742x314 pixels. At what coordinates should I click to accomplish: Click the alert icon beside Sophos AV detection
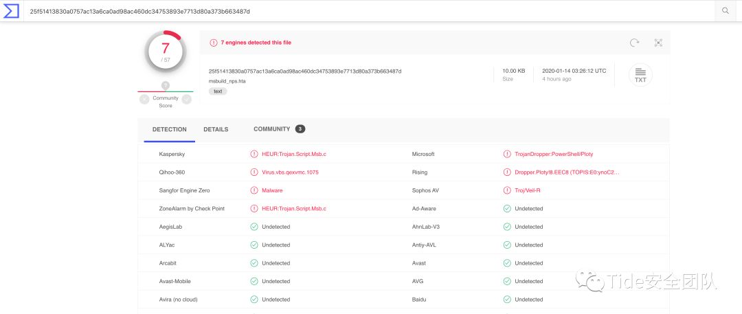(x=507, y=190)
